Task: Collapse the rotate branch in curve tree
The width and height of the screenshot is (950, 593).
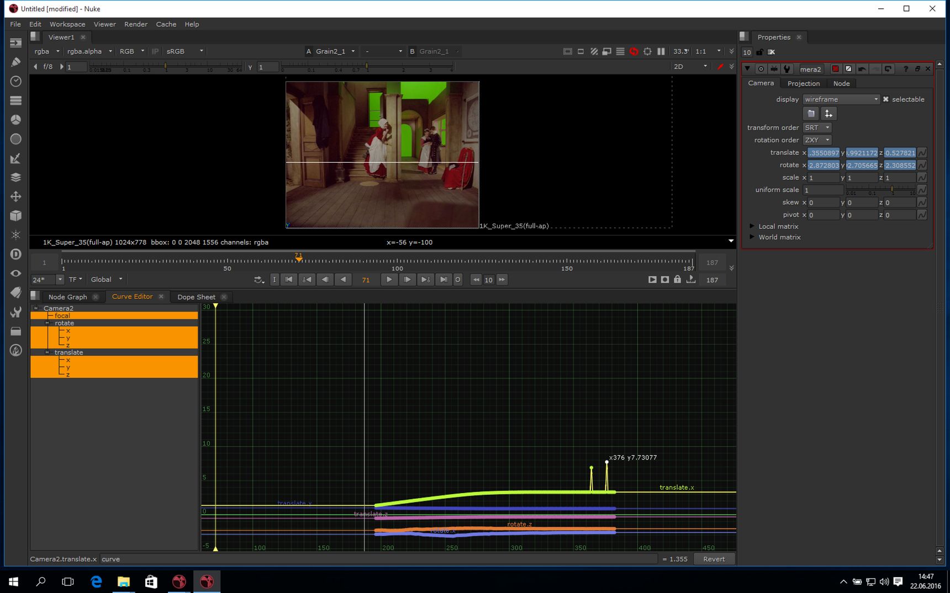Action: (47, 323)
